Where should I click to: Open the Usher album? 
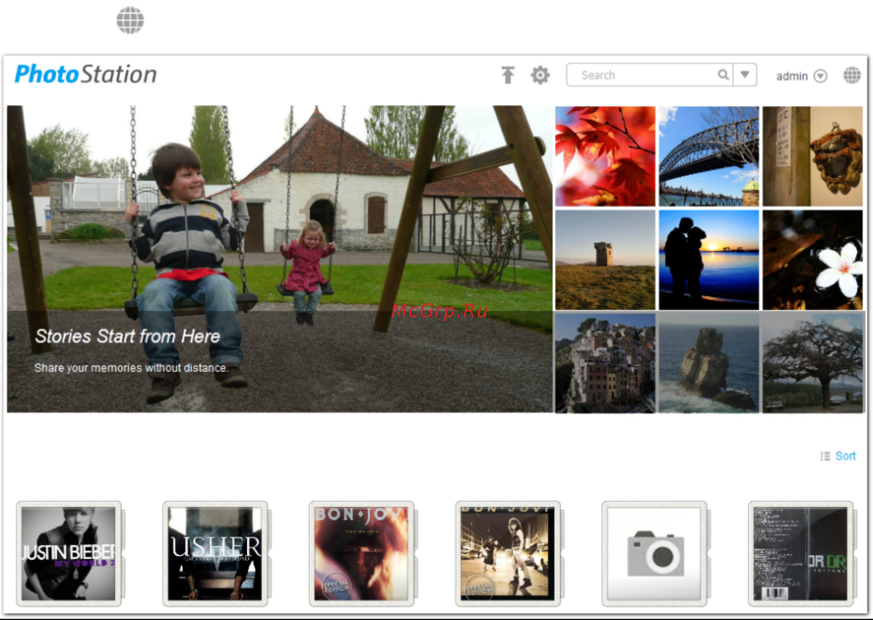pos(215,554)
